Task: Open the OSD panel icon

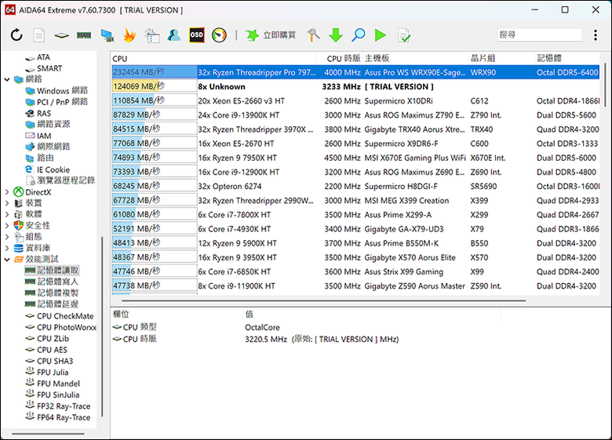Action: 197,35
